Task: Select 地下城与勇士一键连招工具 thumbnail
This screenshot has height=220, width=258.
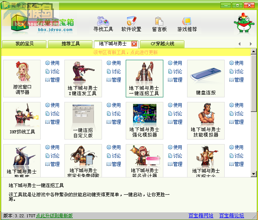Action: pyautogui.click(x=145, y=79)
